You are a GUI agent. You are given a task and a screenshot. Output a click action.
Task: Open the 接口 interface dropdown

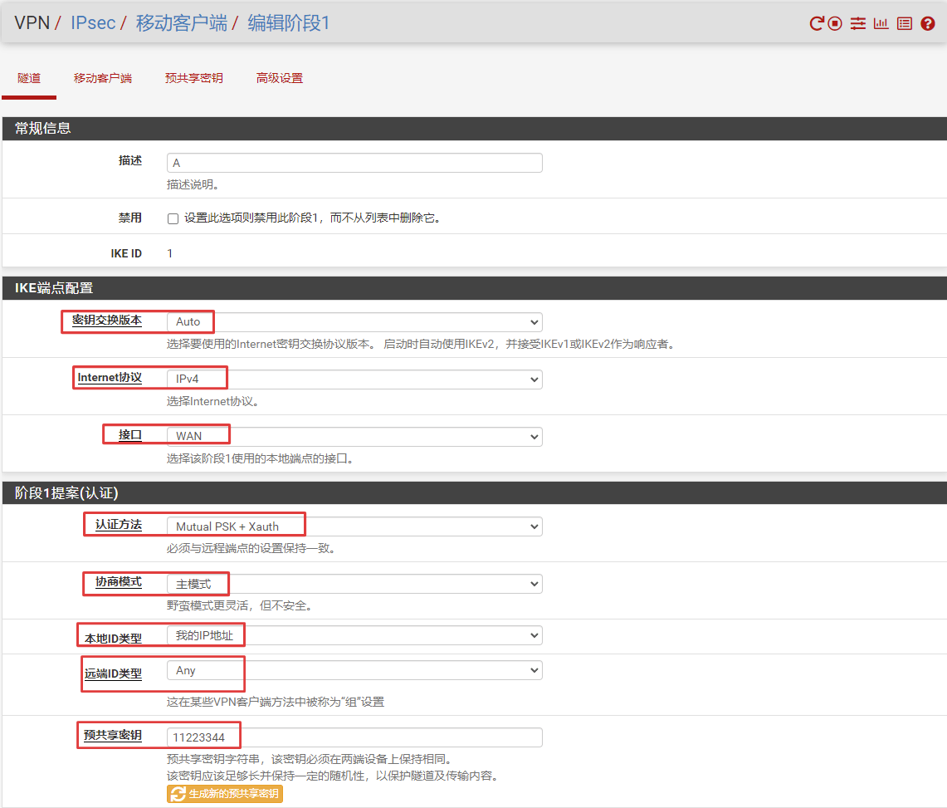pos(354,436)
